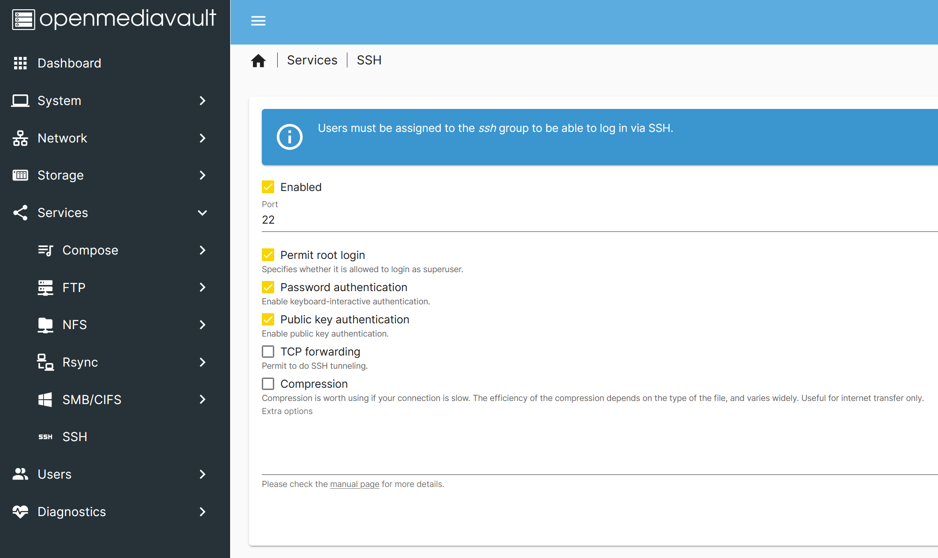This screenshot has width=938, height=558.
Task: Expand the Storage menu chevron
Action: pos(202,175)
